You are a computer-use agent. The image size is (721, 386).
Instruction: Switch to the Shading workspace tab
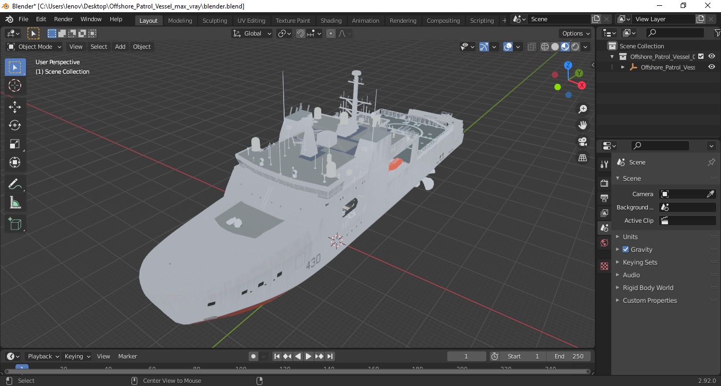click(x=331, y=21)
